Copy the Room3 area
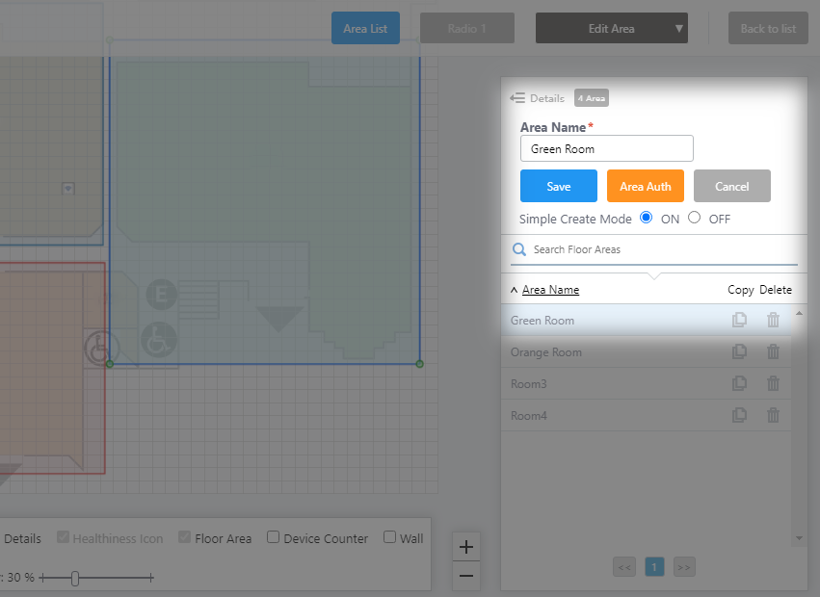The height and width of the screenshot is (597, 820). pyautogui.click(x=739, y=384)
